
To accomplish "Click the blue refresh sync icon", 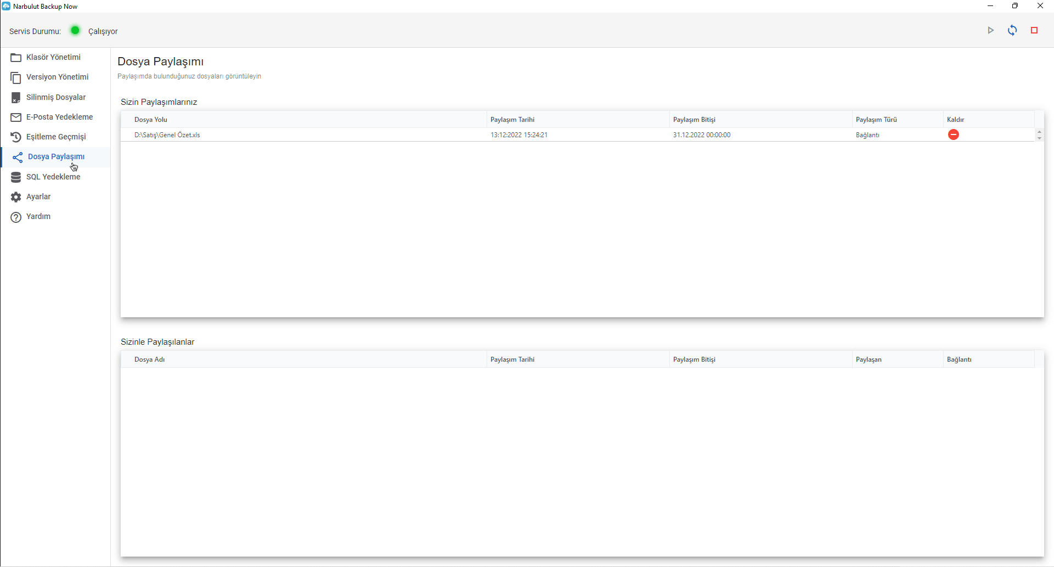I will (x=1012, y=31).
